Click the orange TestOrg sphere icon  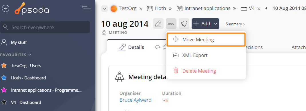click(x=114, y=9)
